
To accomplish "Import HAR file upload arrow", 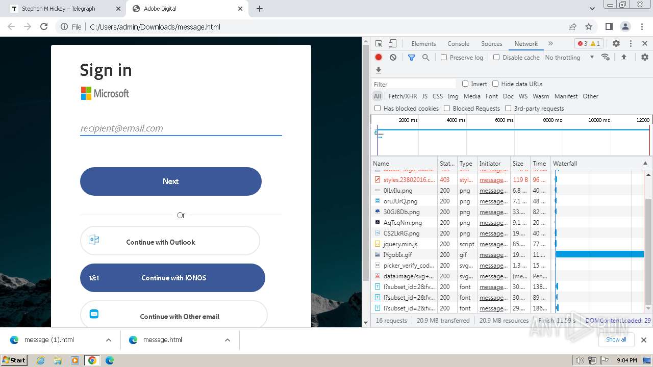I will click(623, 58).
